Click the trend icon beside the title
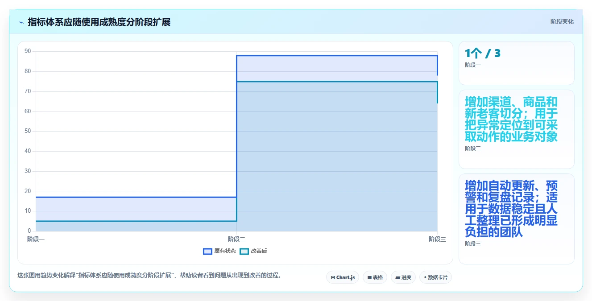 point(21,22)
